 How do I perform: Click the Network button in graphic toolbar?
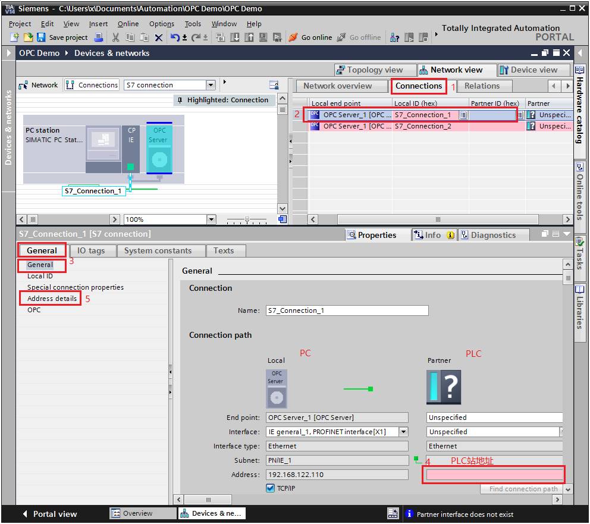coord(39,85)
